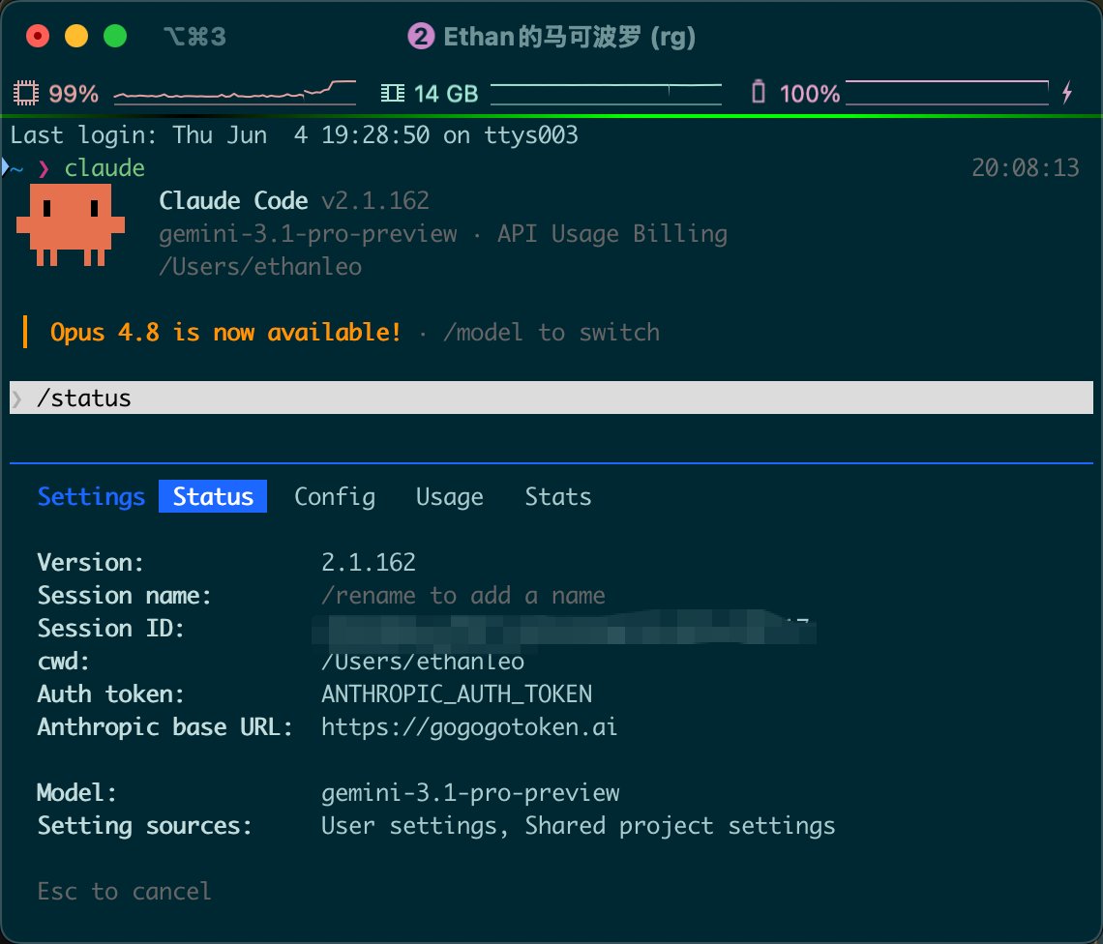Click the memory usage graph bar
The image size is (1103, 944).
(606, 93)
